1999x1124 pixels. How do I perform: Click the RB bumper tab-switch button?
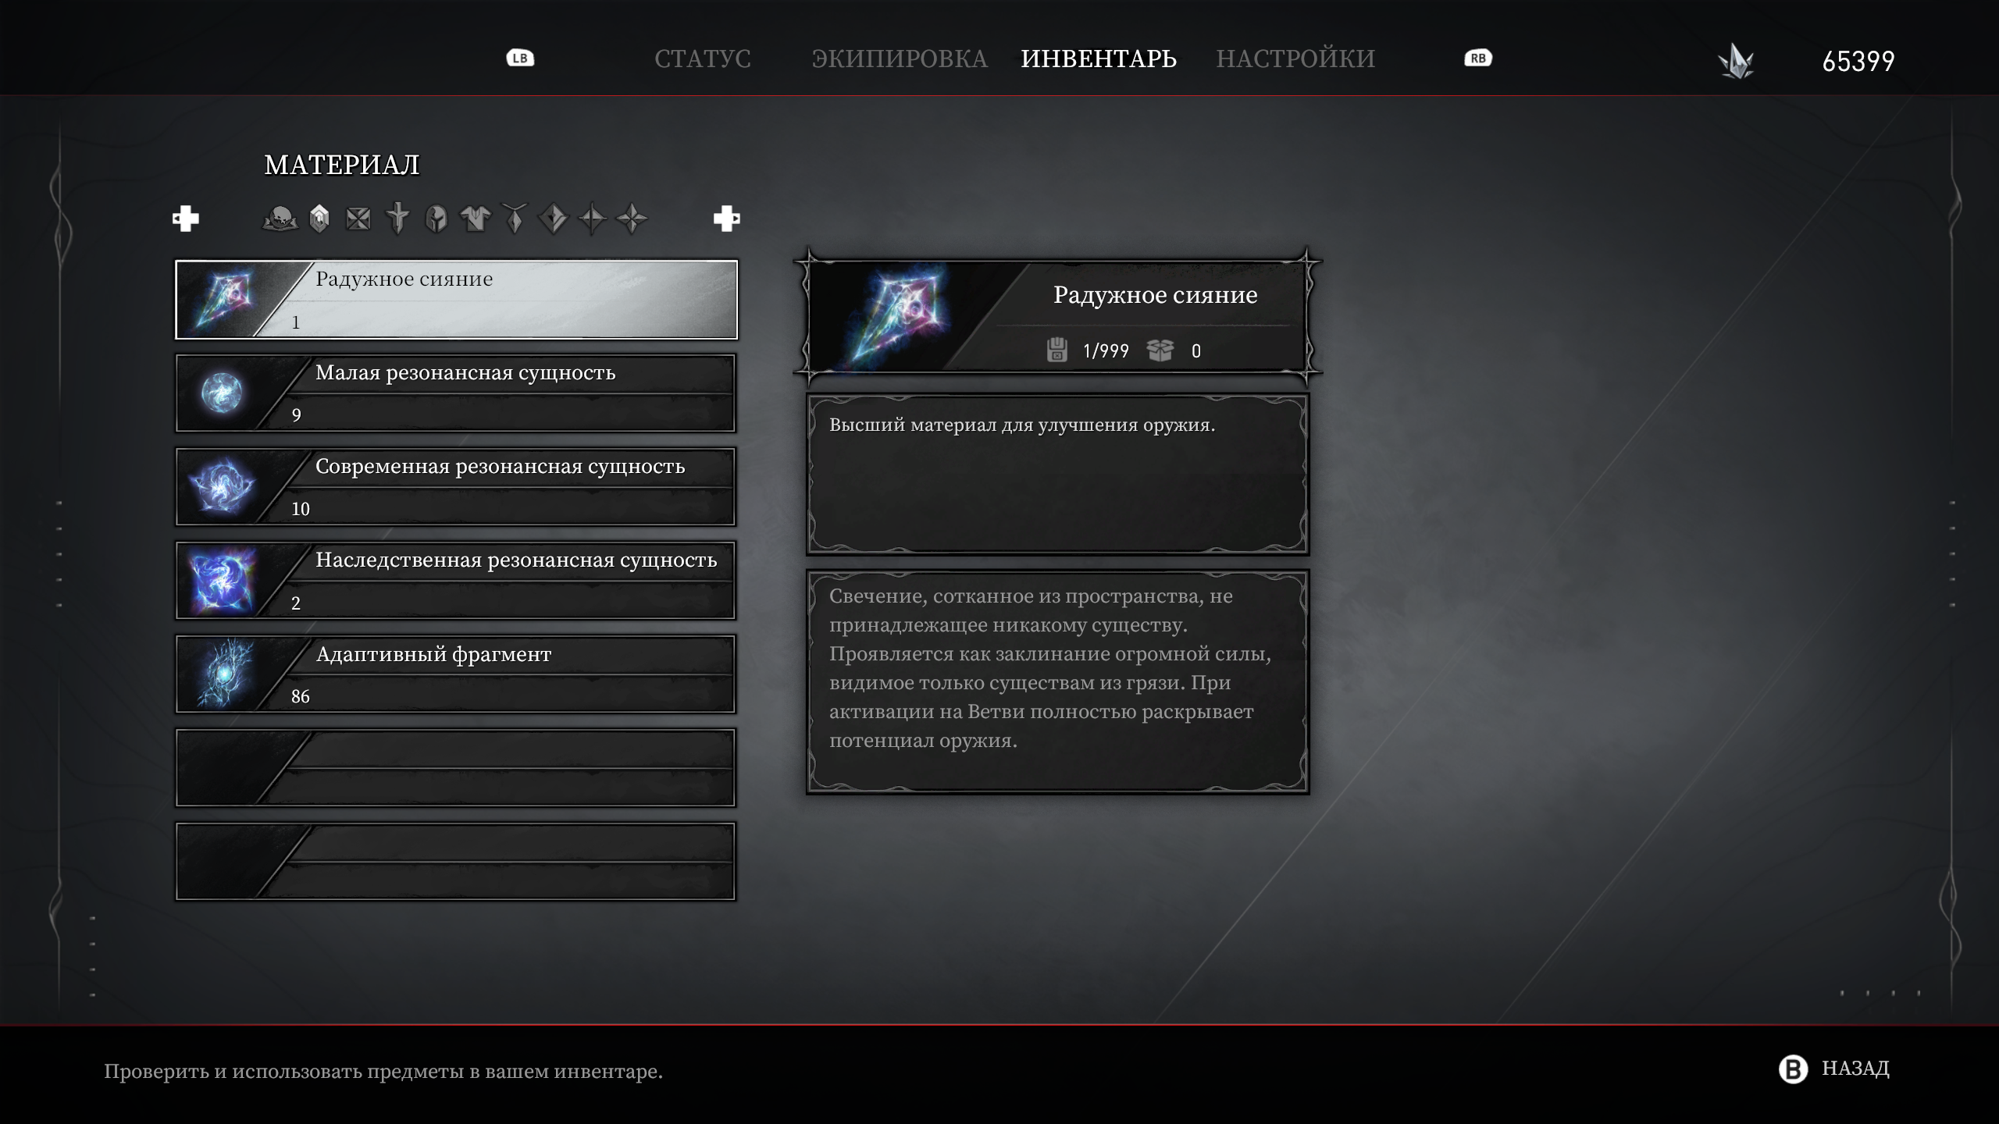tap(1478, 59)
